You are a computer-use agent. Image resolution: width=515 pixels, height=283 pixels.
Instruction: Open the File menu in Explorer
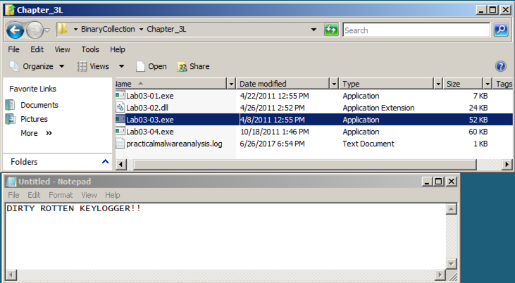click(13, 49)
